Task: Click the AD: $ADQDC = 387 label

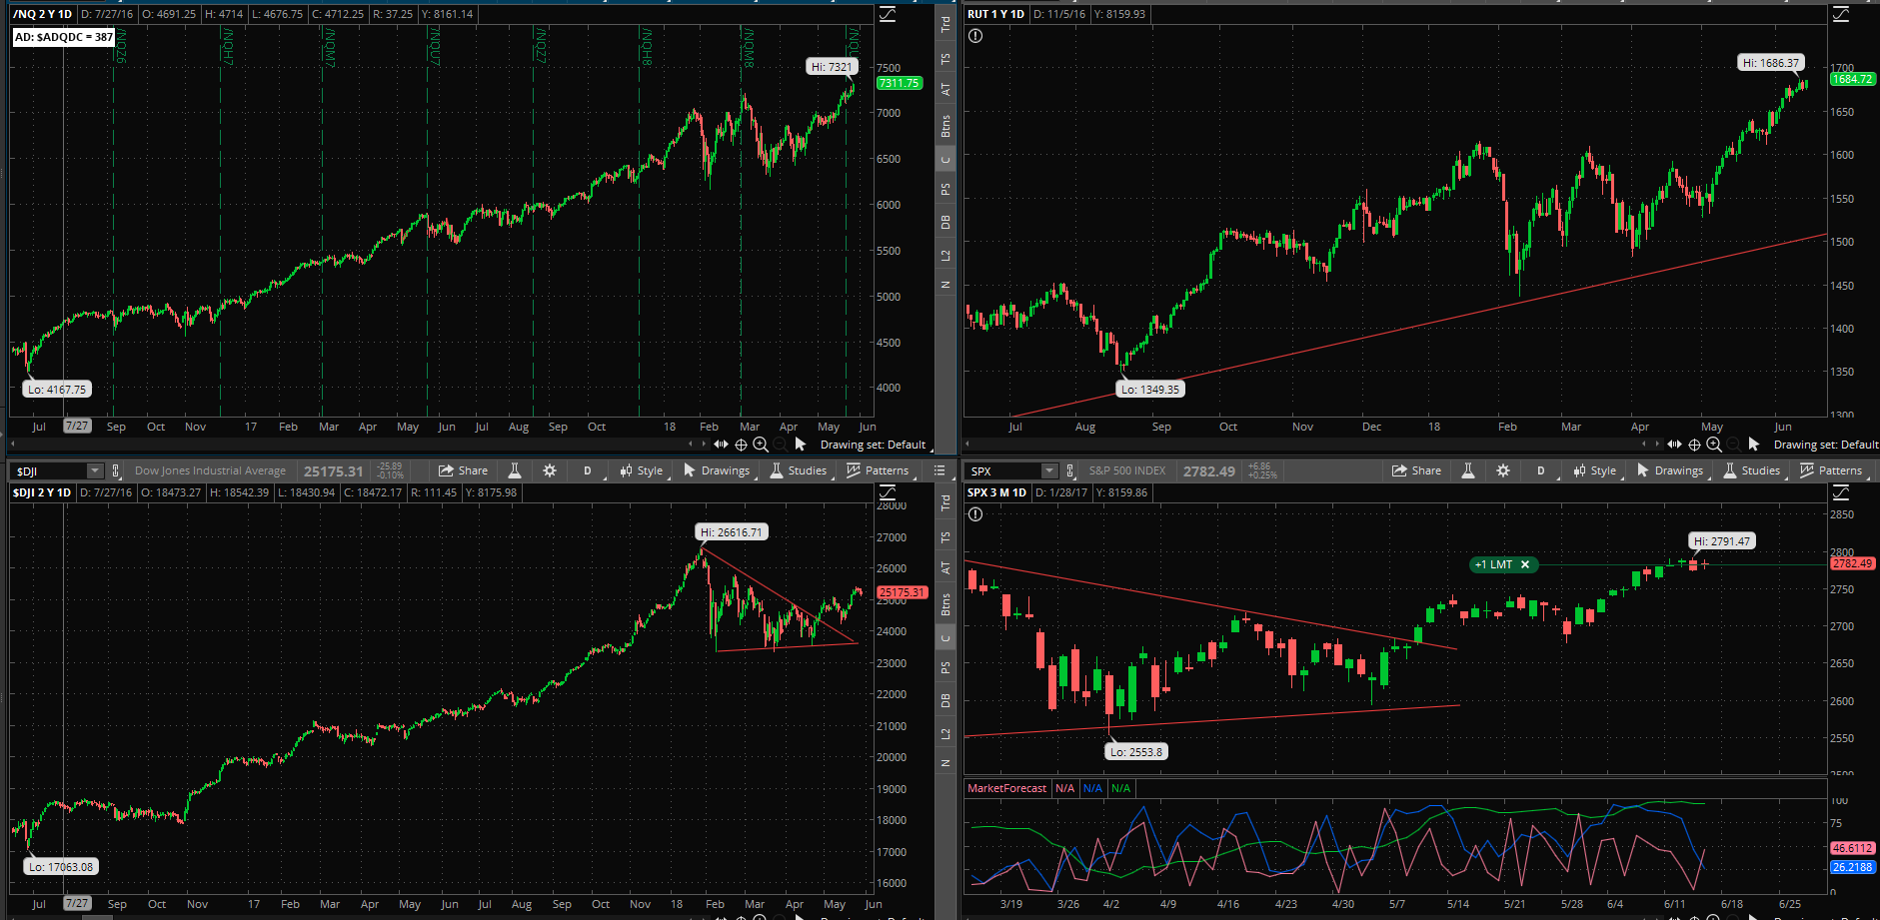Action: 64,37
